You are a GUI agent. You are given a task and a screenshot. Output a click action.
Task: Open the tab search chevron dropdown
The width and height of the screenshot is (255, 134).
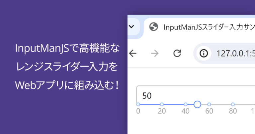(131, 27)
